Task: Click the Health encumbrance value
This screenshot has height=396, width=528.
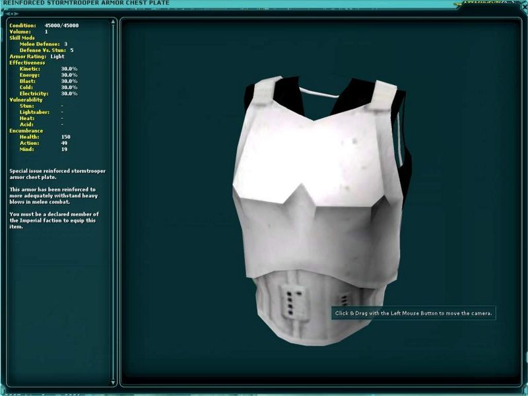Action: pos(65,137)
